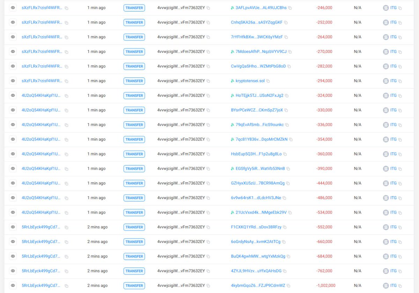The image size is (419, 293).
Task: Copy sender address in the -336,000 row
Action: pyautogui.click(x=208, y=125)
